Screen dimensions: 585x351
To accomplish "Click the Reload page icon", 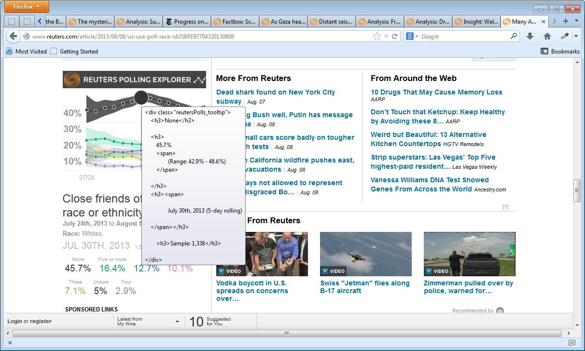I will point(394,36).
